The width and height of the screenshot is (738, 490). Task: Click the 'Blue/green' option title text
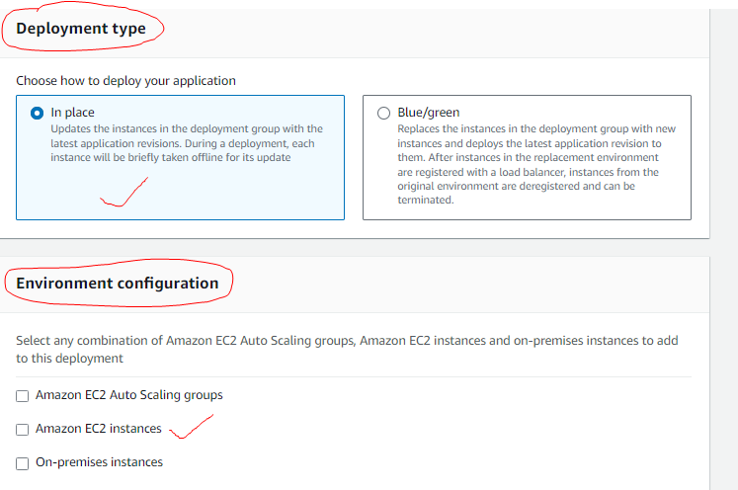[429, 113]
